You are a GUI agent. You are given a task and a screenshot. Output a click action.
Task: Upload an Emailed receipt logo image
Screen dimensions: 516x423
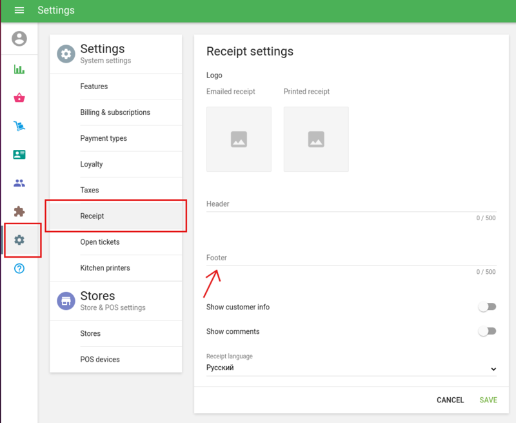[x=239, y=139]
